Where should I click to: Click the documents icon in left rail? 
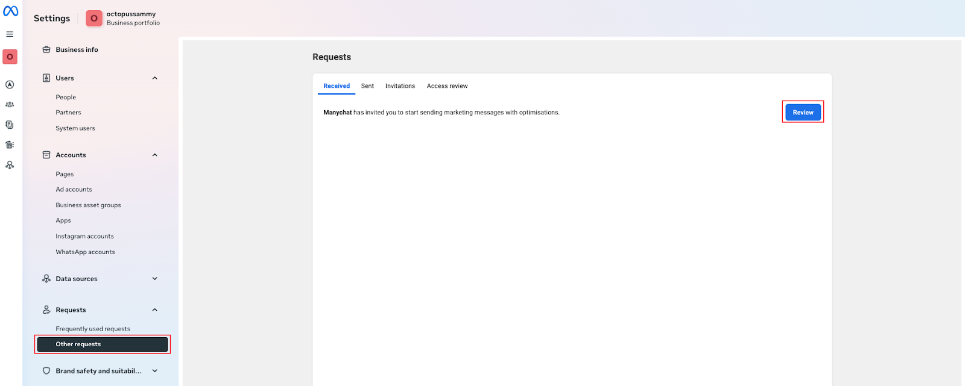[x=10, y=125]
